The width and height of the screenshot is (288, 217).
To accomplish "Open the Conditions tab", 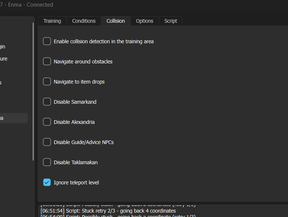I will [x=84, y=21].
